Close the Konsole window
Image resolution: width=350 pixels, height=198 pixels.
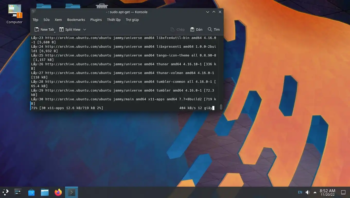(x=220, y=12)
